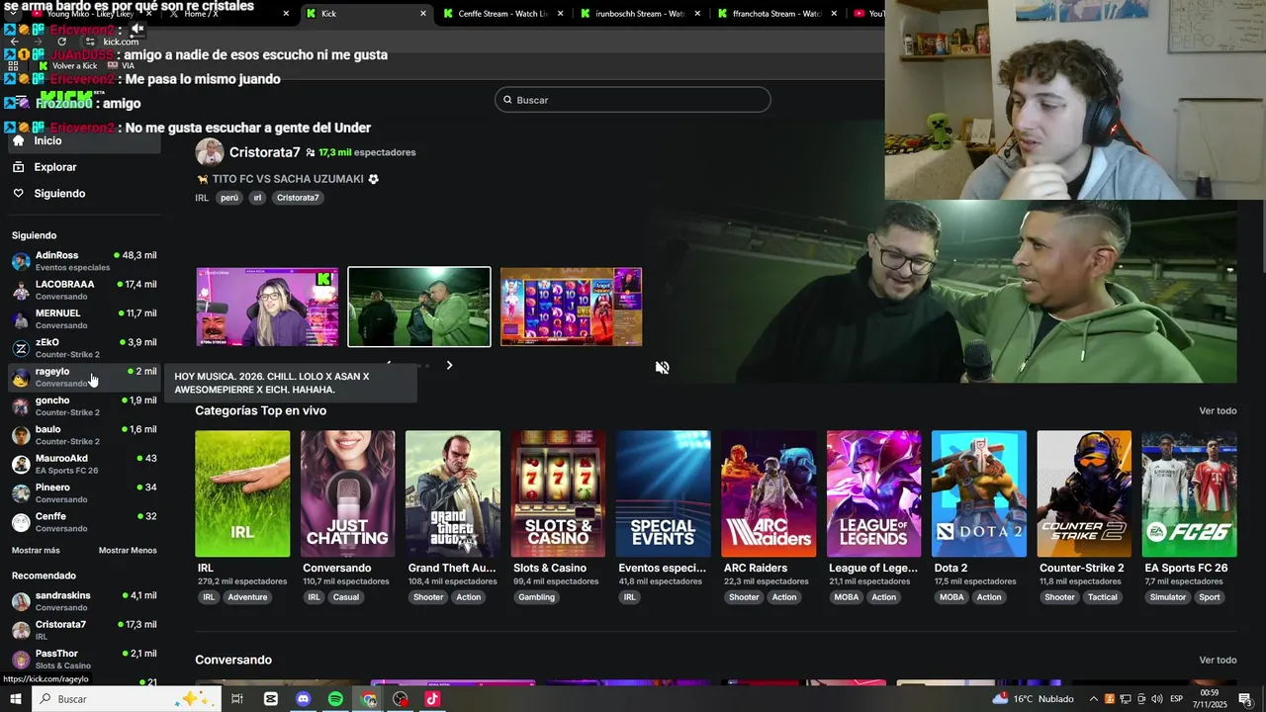Open Cenffe channel avatar in sidebar
The image size is (1266, 712).
click(21, 522)
